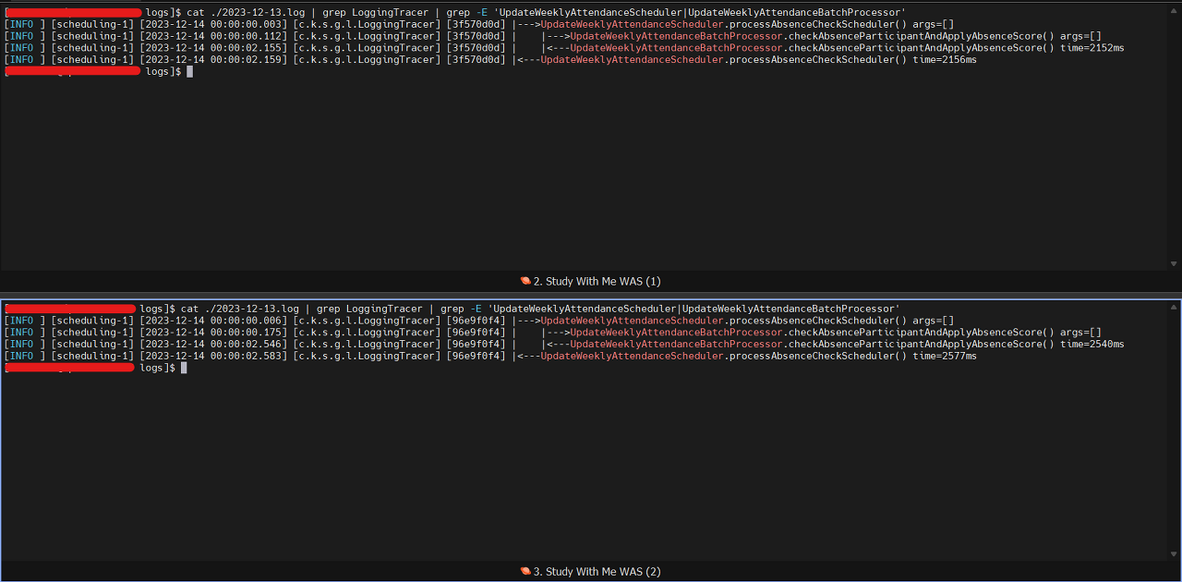Click the shell icon beside '2. Study With Me WAS (1)'
The height and width of the screenshot is (582, 1182).
525,281
